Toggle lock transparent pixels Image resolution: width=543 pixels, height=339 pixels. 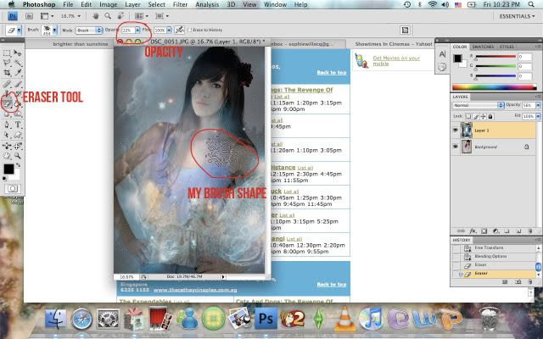(x=468, y=117)
